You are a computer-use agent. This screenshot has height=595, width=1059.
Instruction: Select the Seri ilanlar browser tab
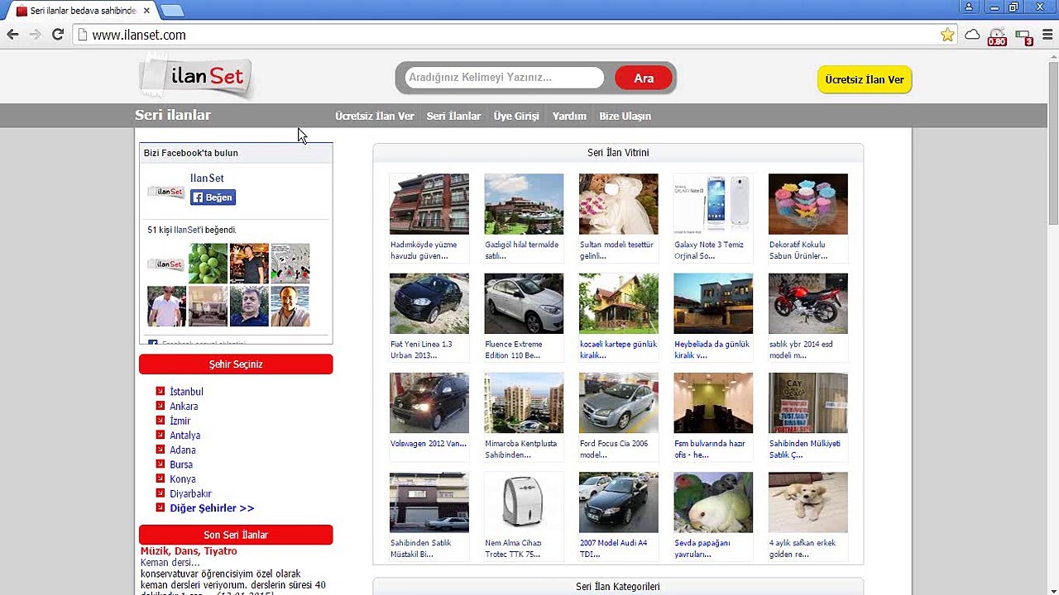pyautogui.click(x=83, y=11)
